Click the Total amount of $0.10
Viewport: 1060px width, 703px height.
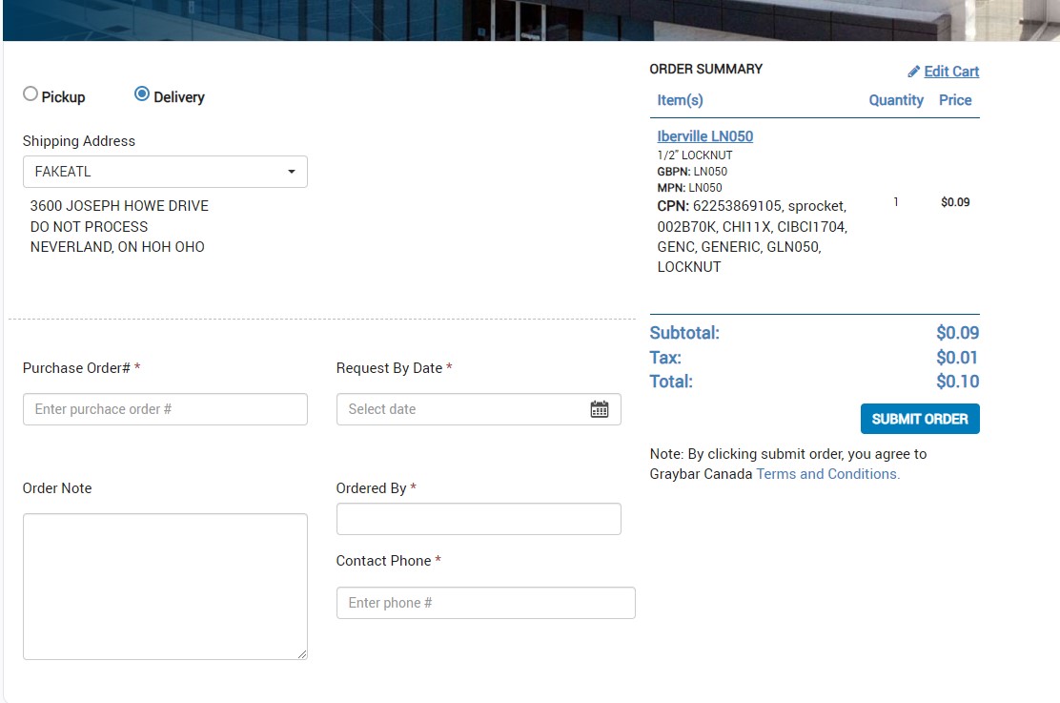click(957, 382)
